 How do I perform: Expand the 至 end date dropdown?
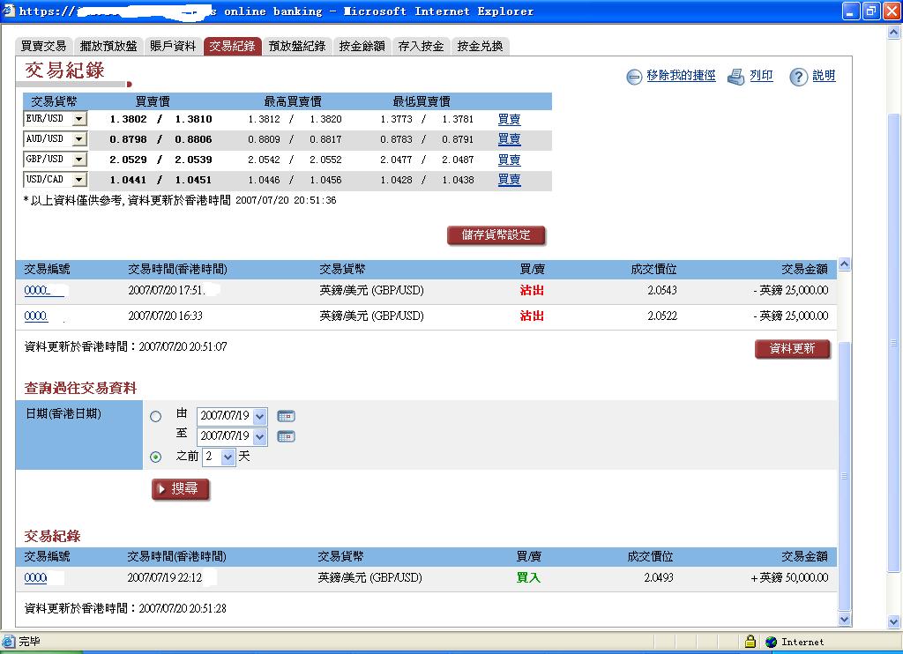pos(260,436)
